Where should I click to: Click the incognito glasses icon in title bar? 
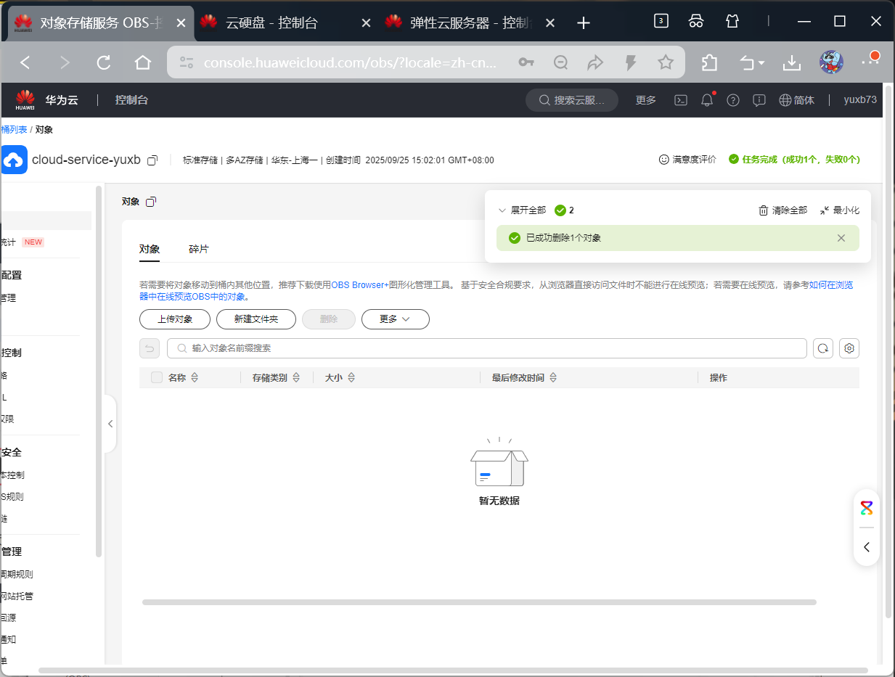click(x=696, y=21)
